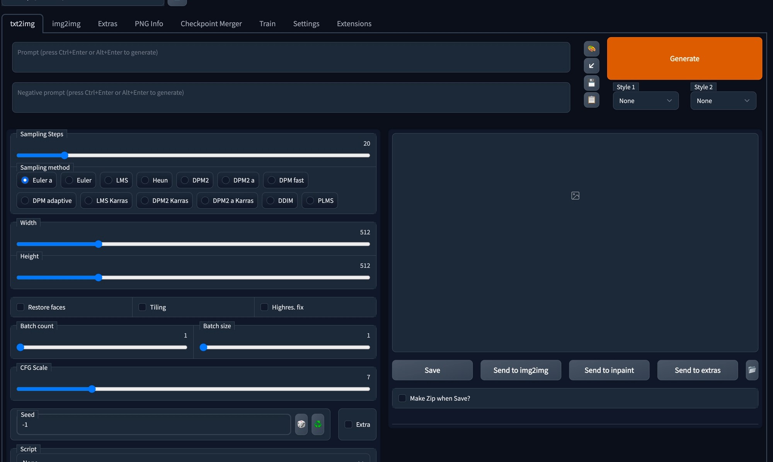This screenshot has width=773, height=462.
Task: Select Euler a sampling method
Action: click(x=37, y=180)
